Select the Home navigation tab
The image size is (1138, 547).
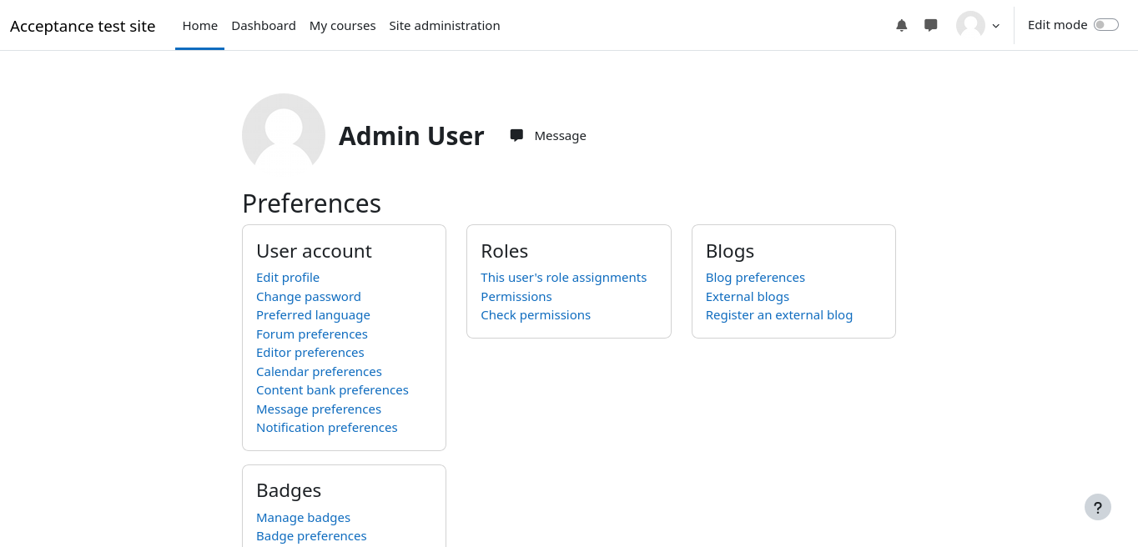click(199, 26)
